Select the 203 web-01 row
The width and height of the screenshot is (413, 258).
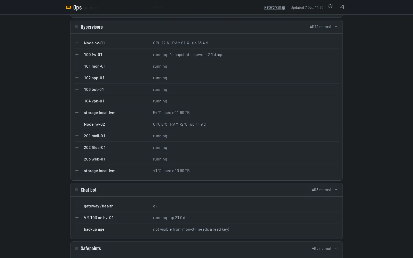point(206,159)
